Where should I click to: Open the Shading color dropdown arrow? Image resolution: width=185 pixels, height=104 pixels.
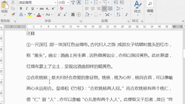pyautogui.click(x=91, y=15)
